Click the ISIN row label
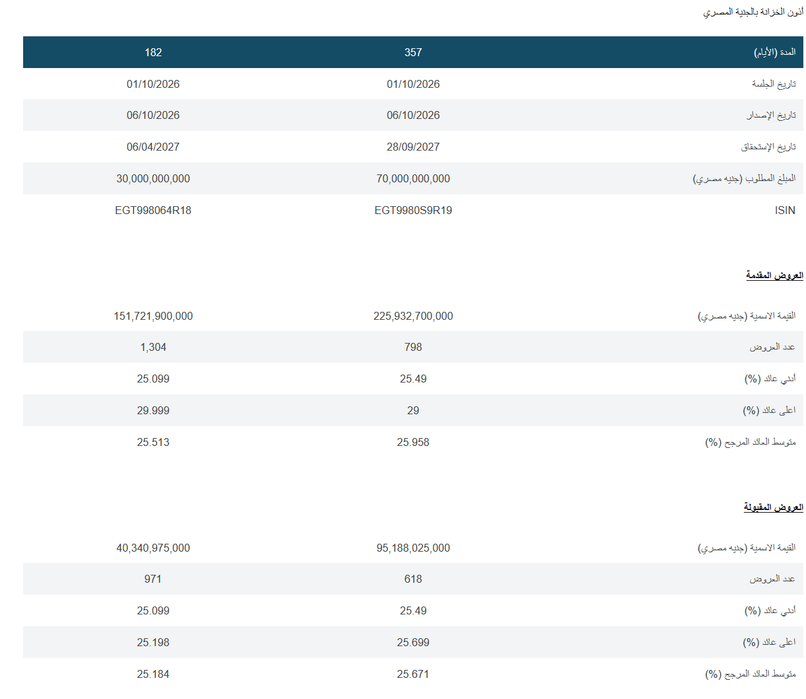806x699 pixels. click(x=785, y=210)
